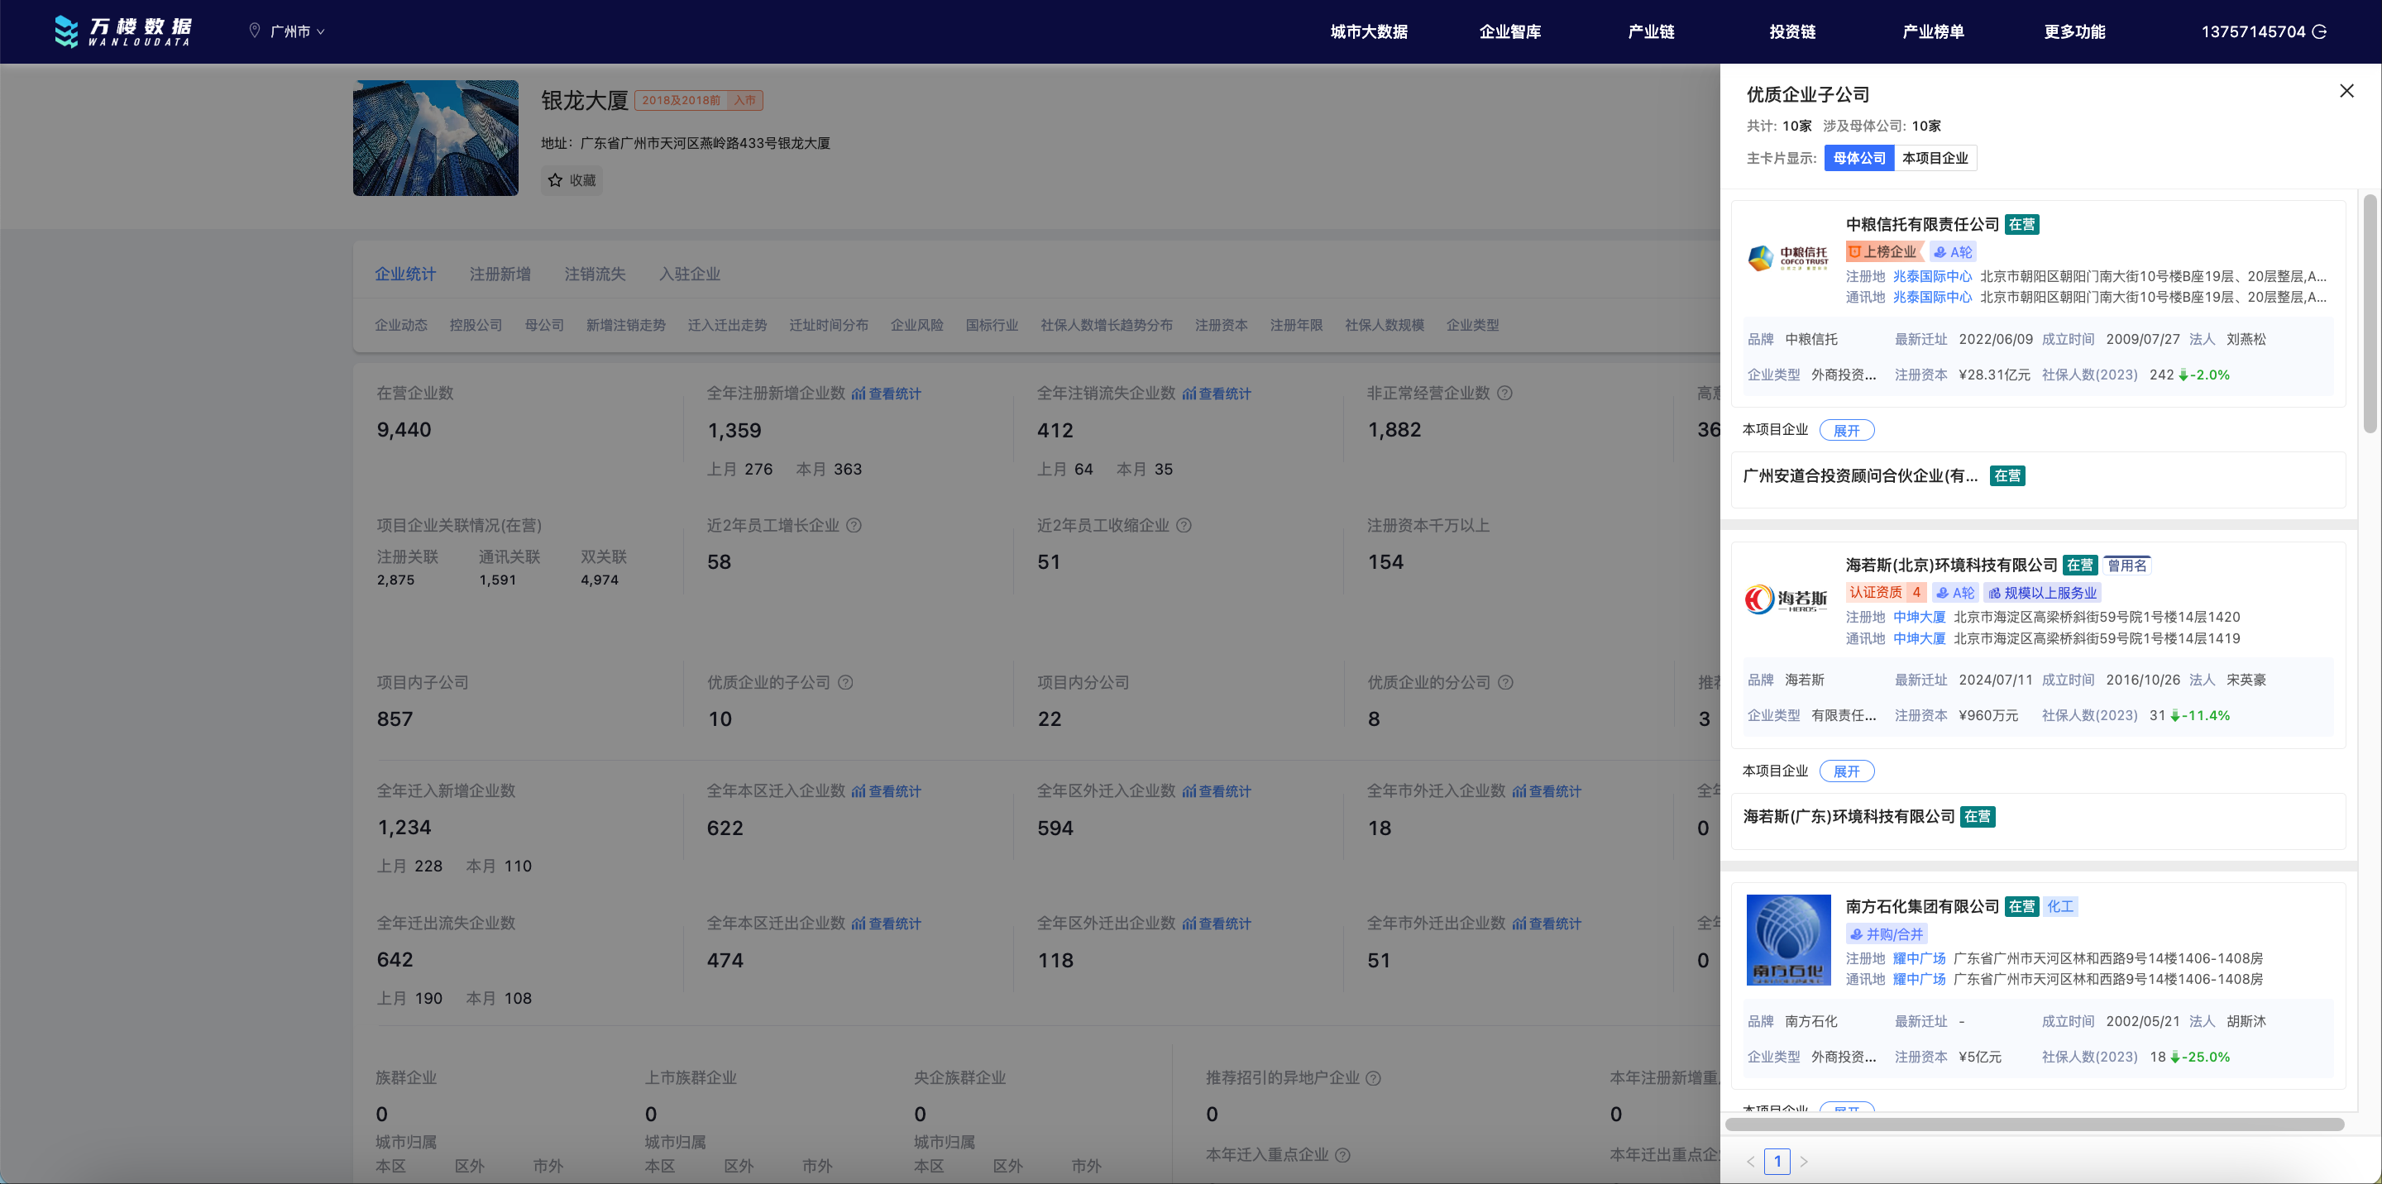Switch to the 注册新增 tab
This screenshot has width=2382, height=1184.
(x=500, y=274)
